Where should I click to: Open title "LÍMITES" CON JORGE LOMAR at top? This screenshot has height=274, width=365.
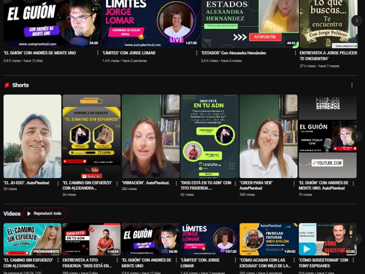(129, 53)
